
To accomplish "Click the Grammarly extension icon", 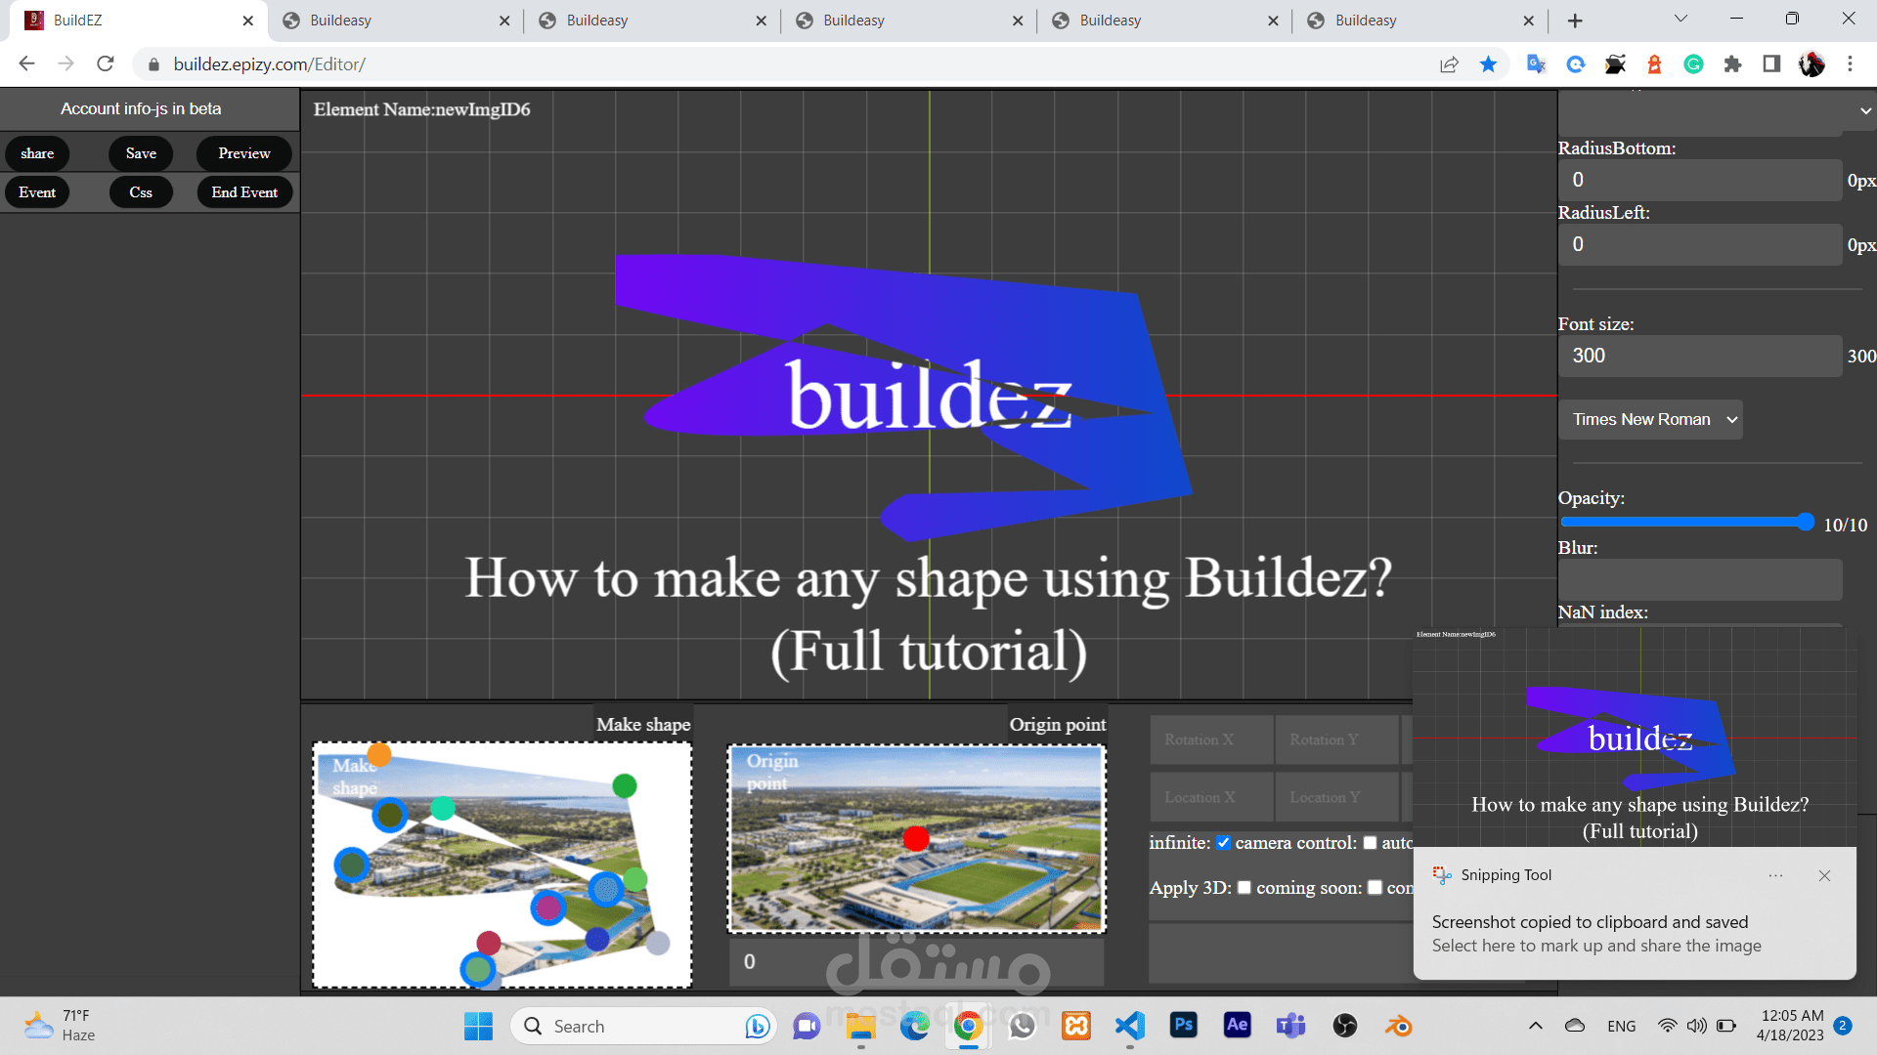I will click(x=1694, y=63).
